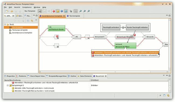Image resolution: width=175 pixels, height=102 pixels.
Task: Choose the second white popup error entry
Action: (x=125, y=55)
